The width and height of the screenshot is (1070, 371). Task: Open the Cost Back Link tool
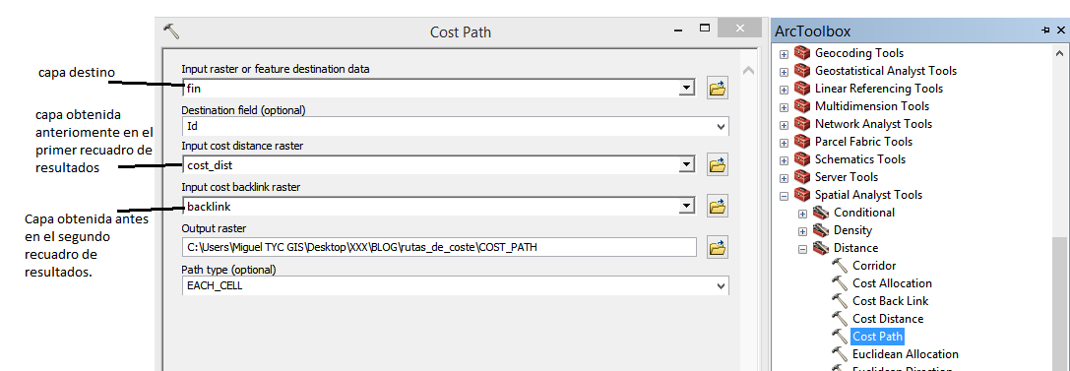[891, 301]
